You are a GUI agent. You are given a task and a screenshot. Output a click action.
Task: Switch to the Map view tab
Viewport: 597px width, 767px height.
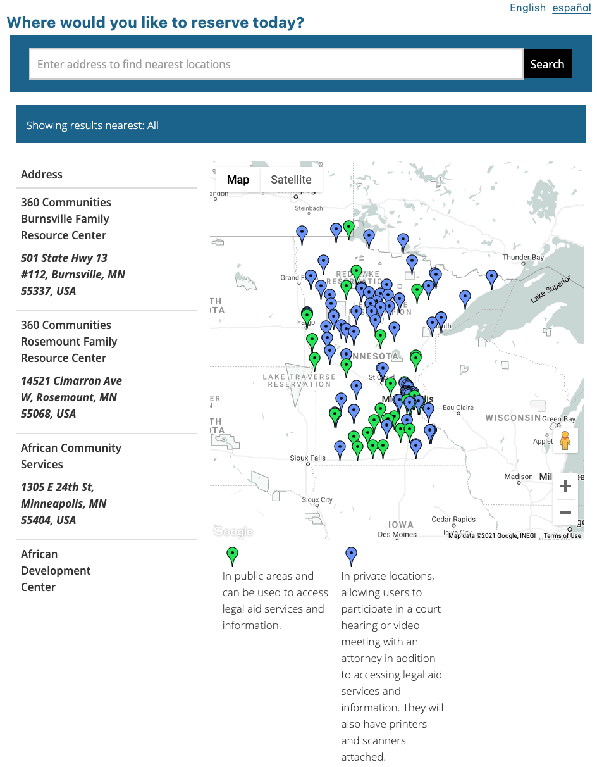[x=238, y=180]
